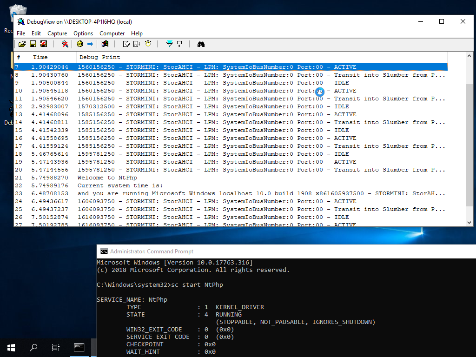The image size is (476, 357).
Task: Click 'sc start NtPhp' command line text
Action: pyautogui.click(x=197, y=285)
